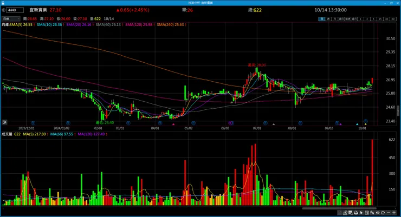
Task: Select the 日 daily period button
Action: point(322,19)
